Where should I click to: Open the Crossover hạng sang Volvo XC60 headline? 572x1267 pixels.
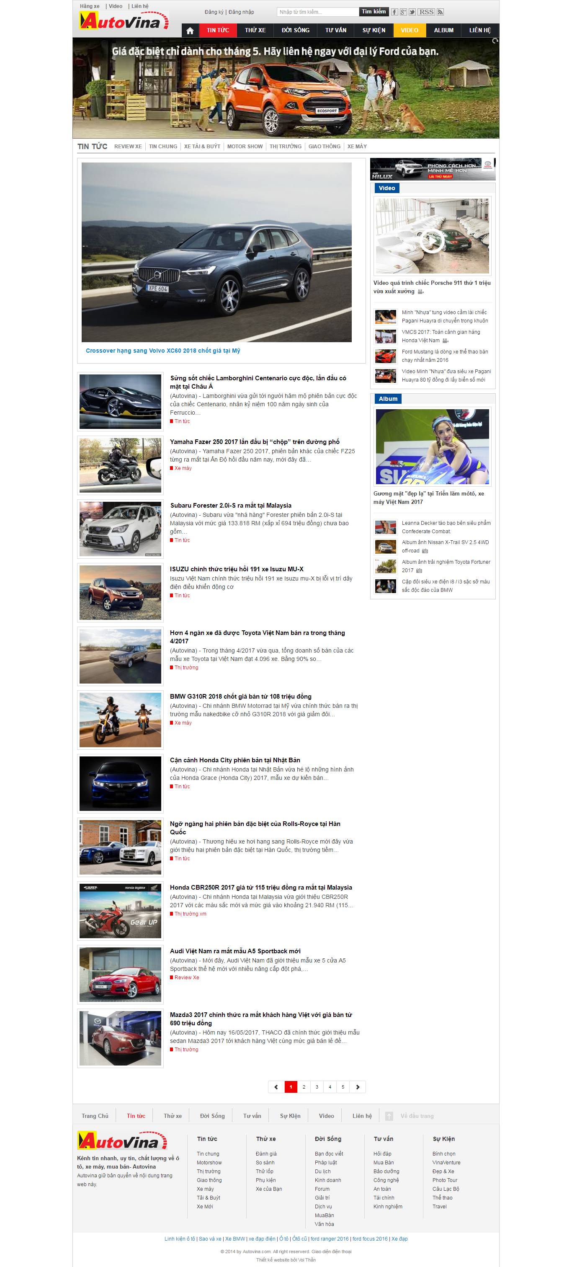coord(163,351)
